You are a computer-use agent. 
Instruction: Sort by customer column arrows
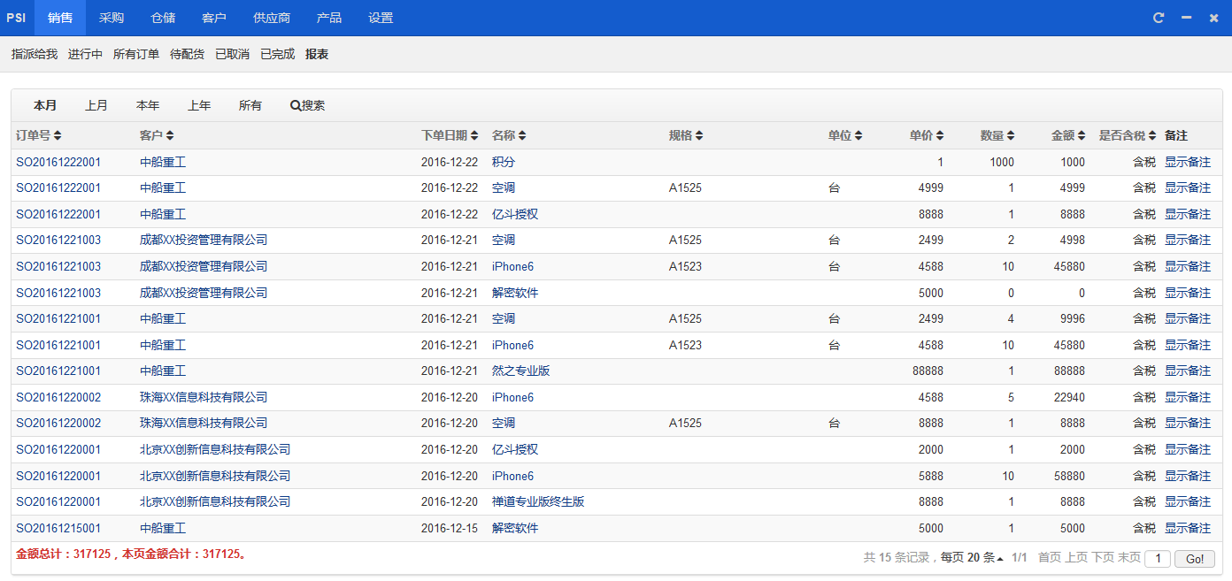(170, 136)
